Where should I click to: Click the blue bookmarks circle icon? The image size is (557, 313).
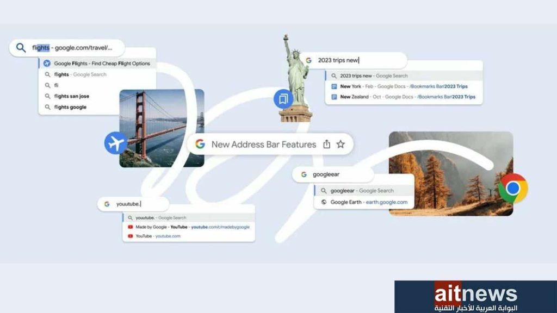click(x=283, y=99)
